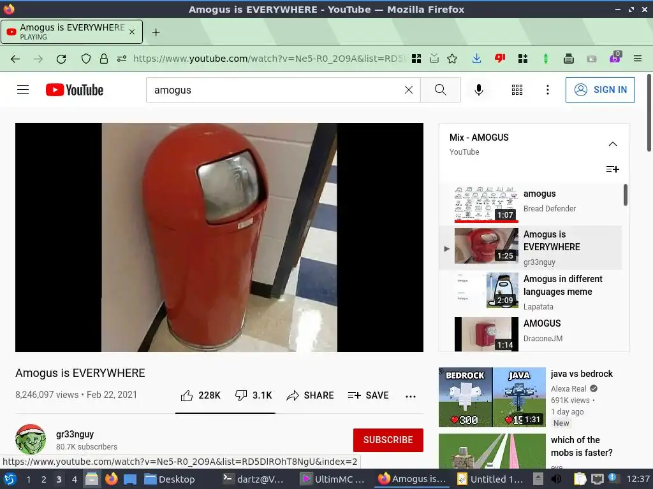Click SHARE under the video
Viewport: 653px width, 489px height.
311,395
